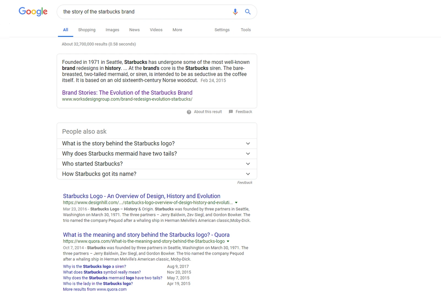Open 'Why is the Starbucks logo a siren?'

pyautogui.click(x=95, y=266)
